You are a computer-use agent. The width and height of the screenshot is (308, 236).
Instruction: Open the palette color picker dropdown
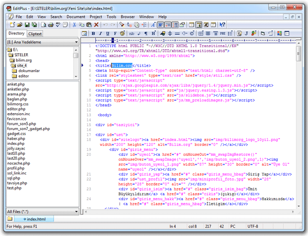(122, 33)
